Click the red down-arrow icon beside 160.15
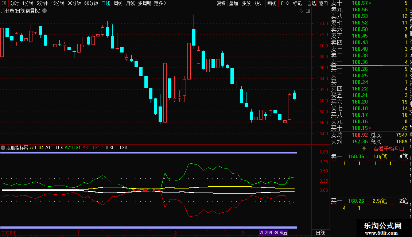Viewport: 412px width, 237px height. click(x=370, y=128)
